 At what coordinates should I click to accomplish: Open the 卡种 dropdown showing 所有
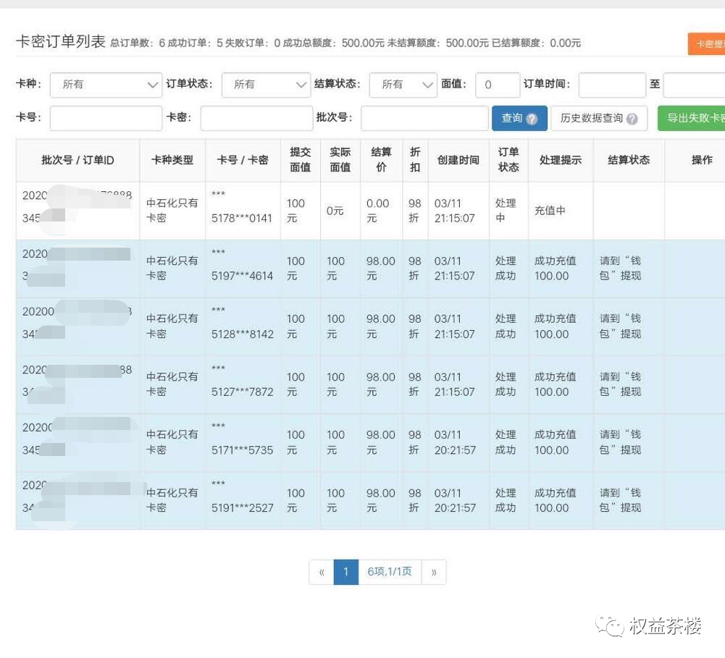tap(106, 85)
